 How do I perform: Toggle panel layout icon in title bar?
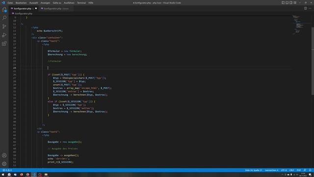coord(287,3)
